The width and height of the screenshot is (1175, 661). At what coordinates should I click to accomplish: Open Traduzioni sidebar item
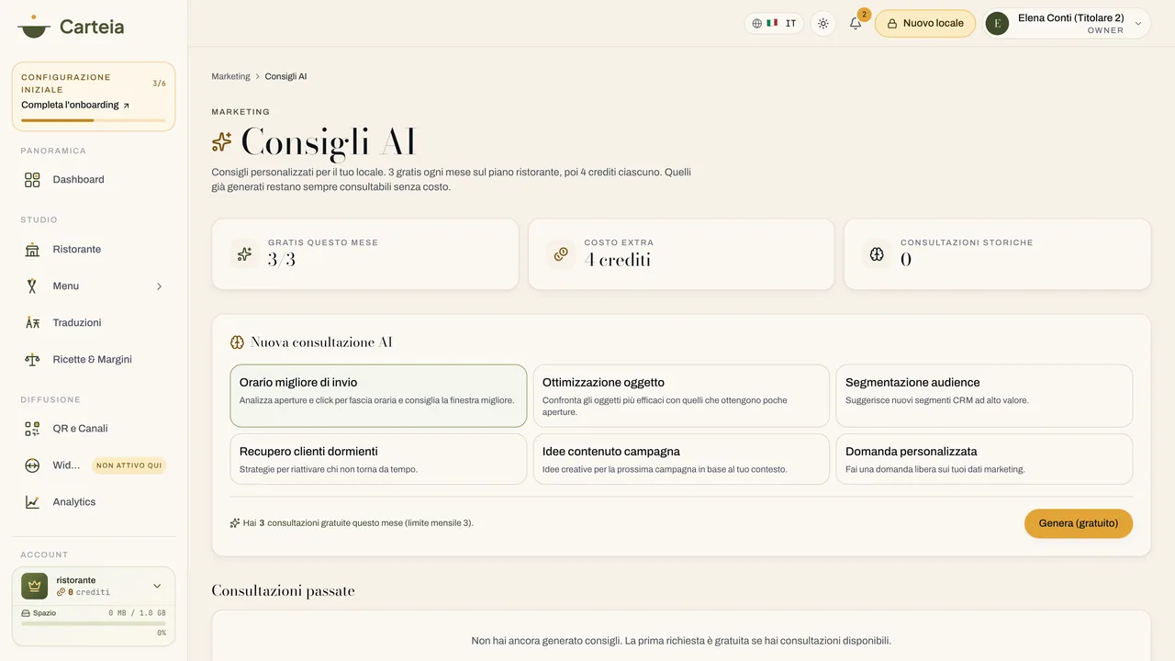[94, 323]
